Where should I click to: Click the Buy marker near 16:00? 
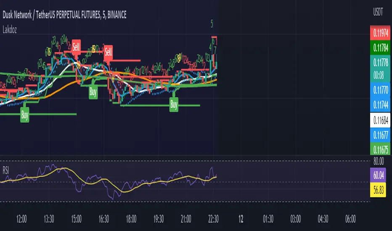[93, 92]
